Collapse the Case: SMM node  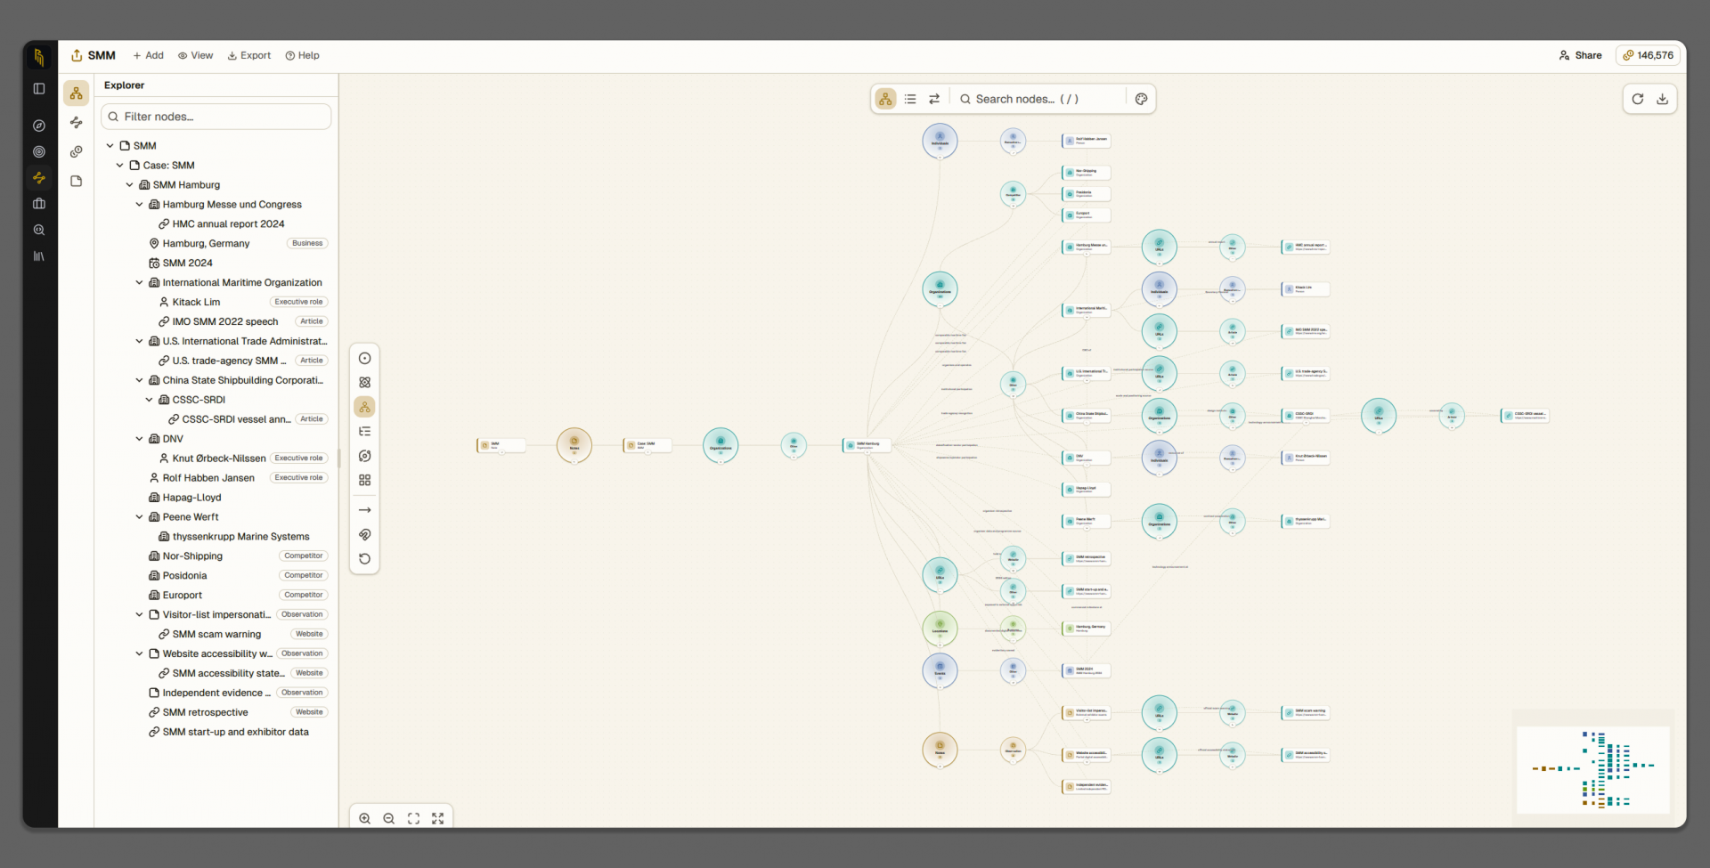click(120, 166)
